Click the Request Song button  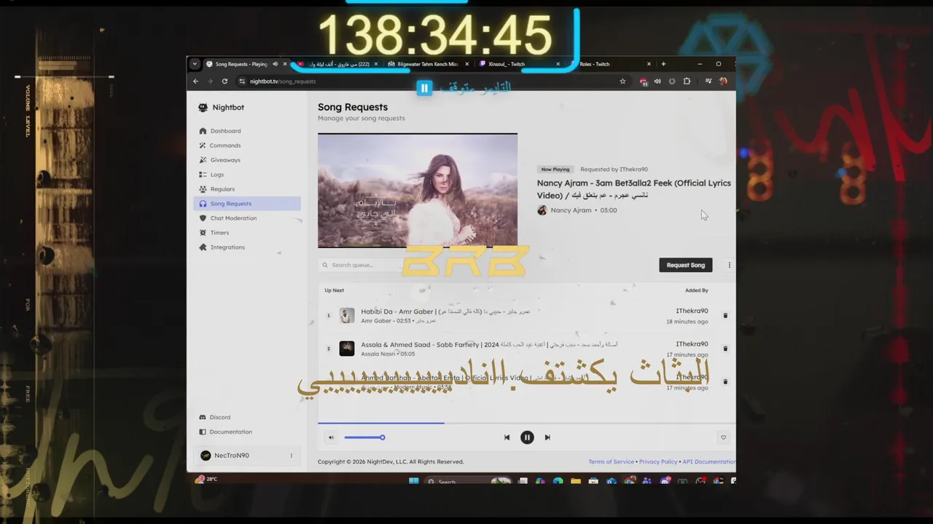pyautogui.click(x=686, y=265)
